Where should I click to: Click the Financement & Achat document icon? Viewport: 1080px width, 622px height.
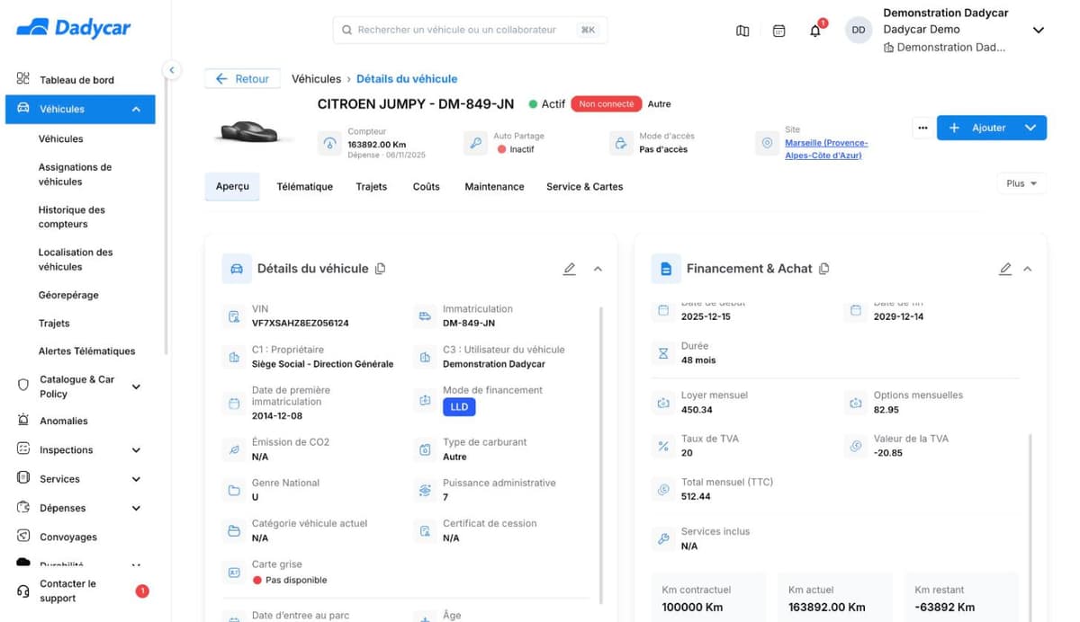tap(666, 268)
